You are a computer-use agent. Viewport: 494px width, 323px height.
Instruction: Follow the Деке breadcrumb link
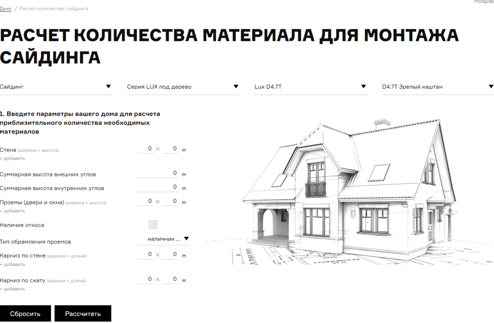[5, 8]
